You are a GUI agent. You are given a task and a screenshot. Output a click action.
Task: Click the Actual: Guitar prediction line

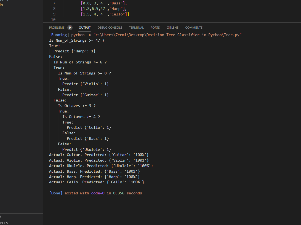pyautogui.click(x=98, y=155)
